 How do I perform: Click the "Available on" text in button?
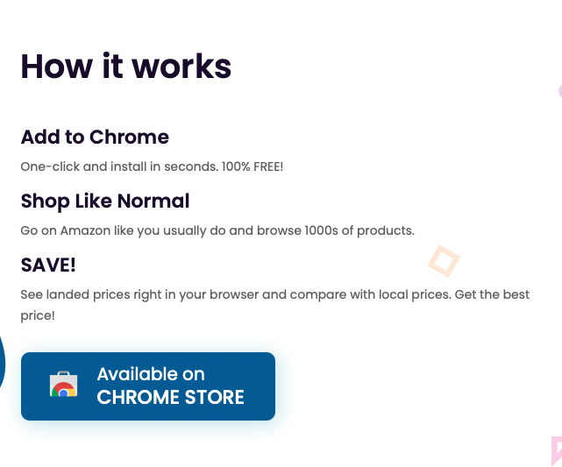pos(151,374)
